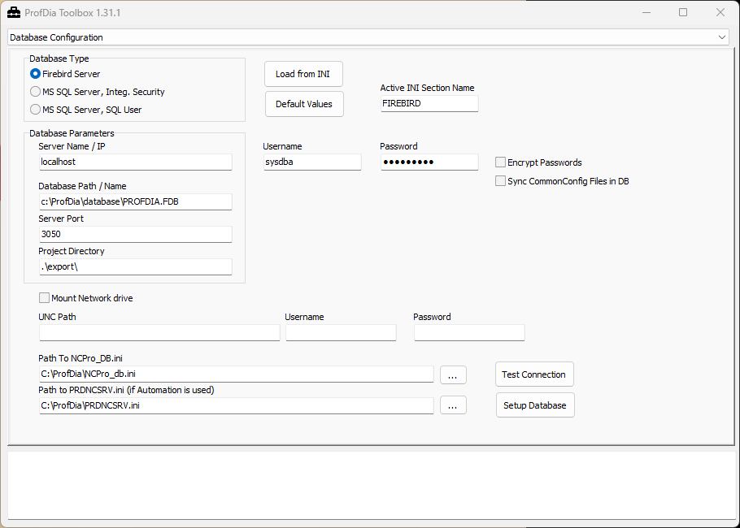Click the UNC Path input field

pyautogui.click(x=159, y=332)
